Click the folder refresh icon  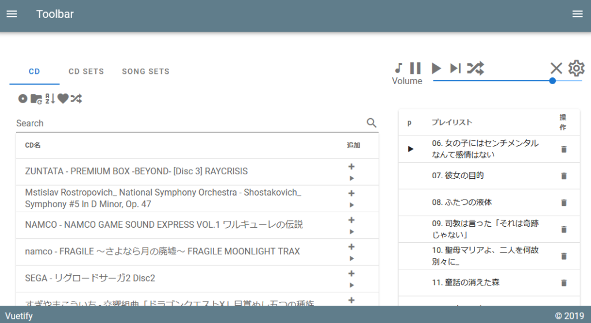tap(36, 99)
